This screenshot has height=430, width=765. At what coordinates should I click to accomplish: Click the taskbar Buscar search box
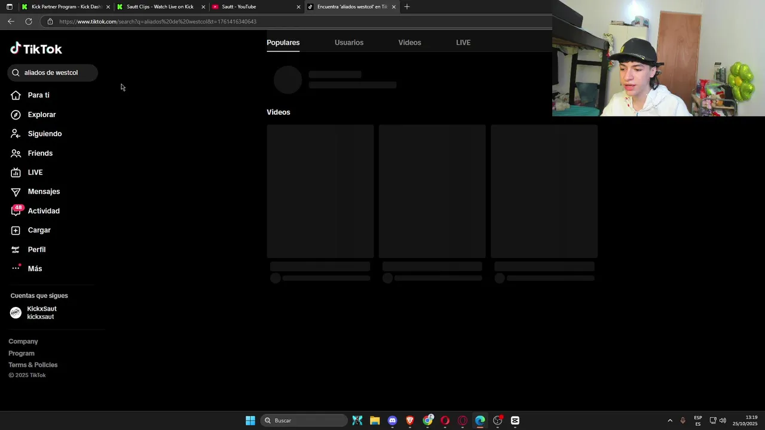point(304,420)
